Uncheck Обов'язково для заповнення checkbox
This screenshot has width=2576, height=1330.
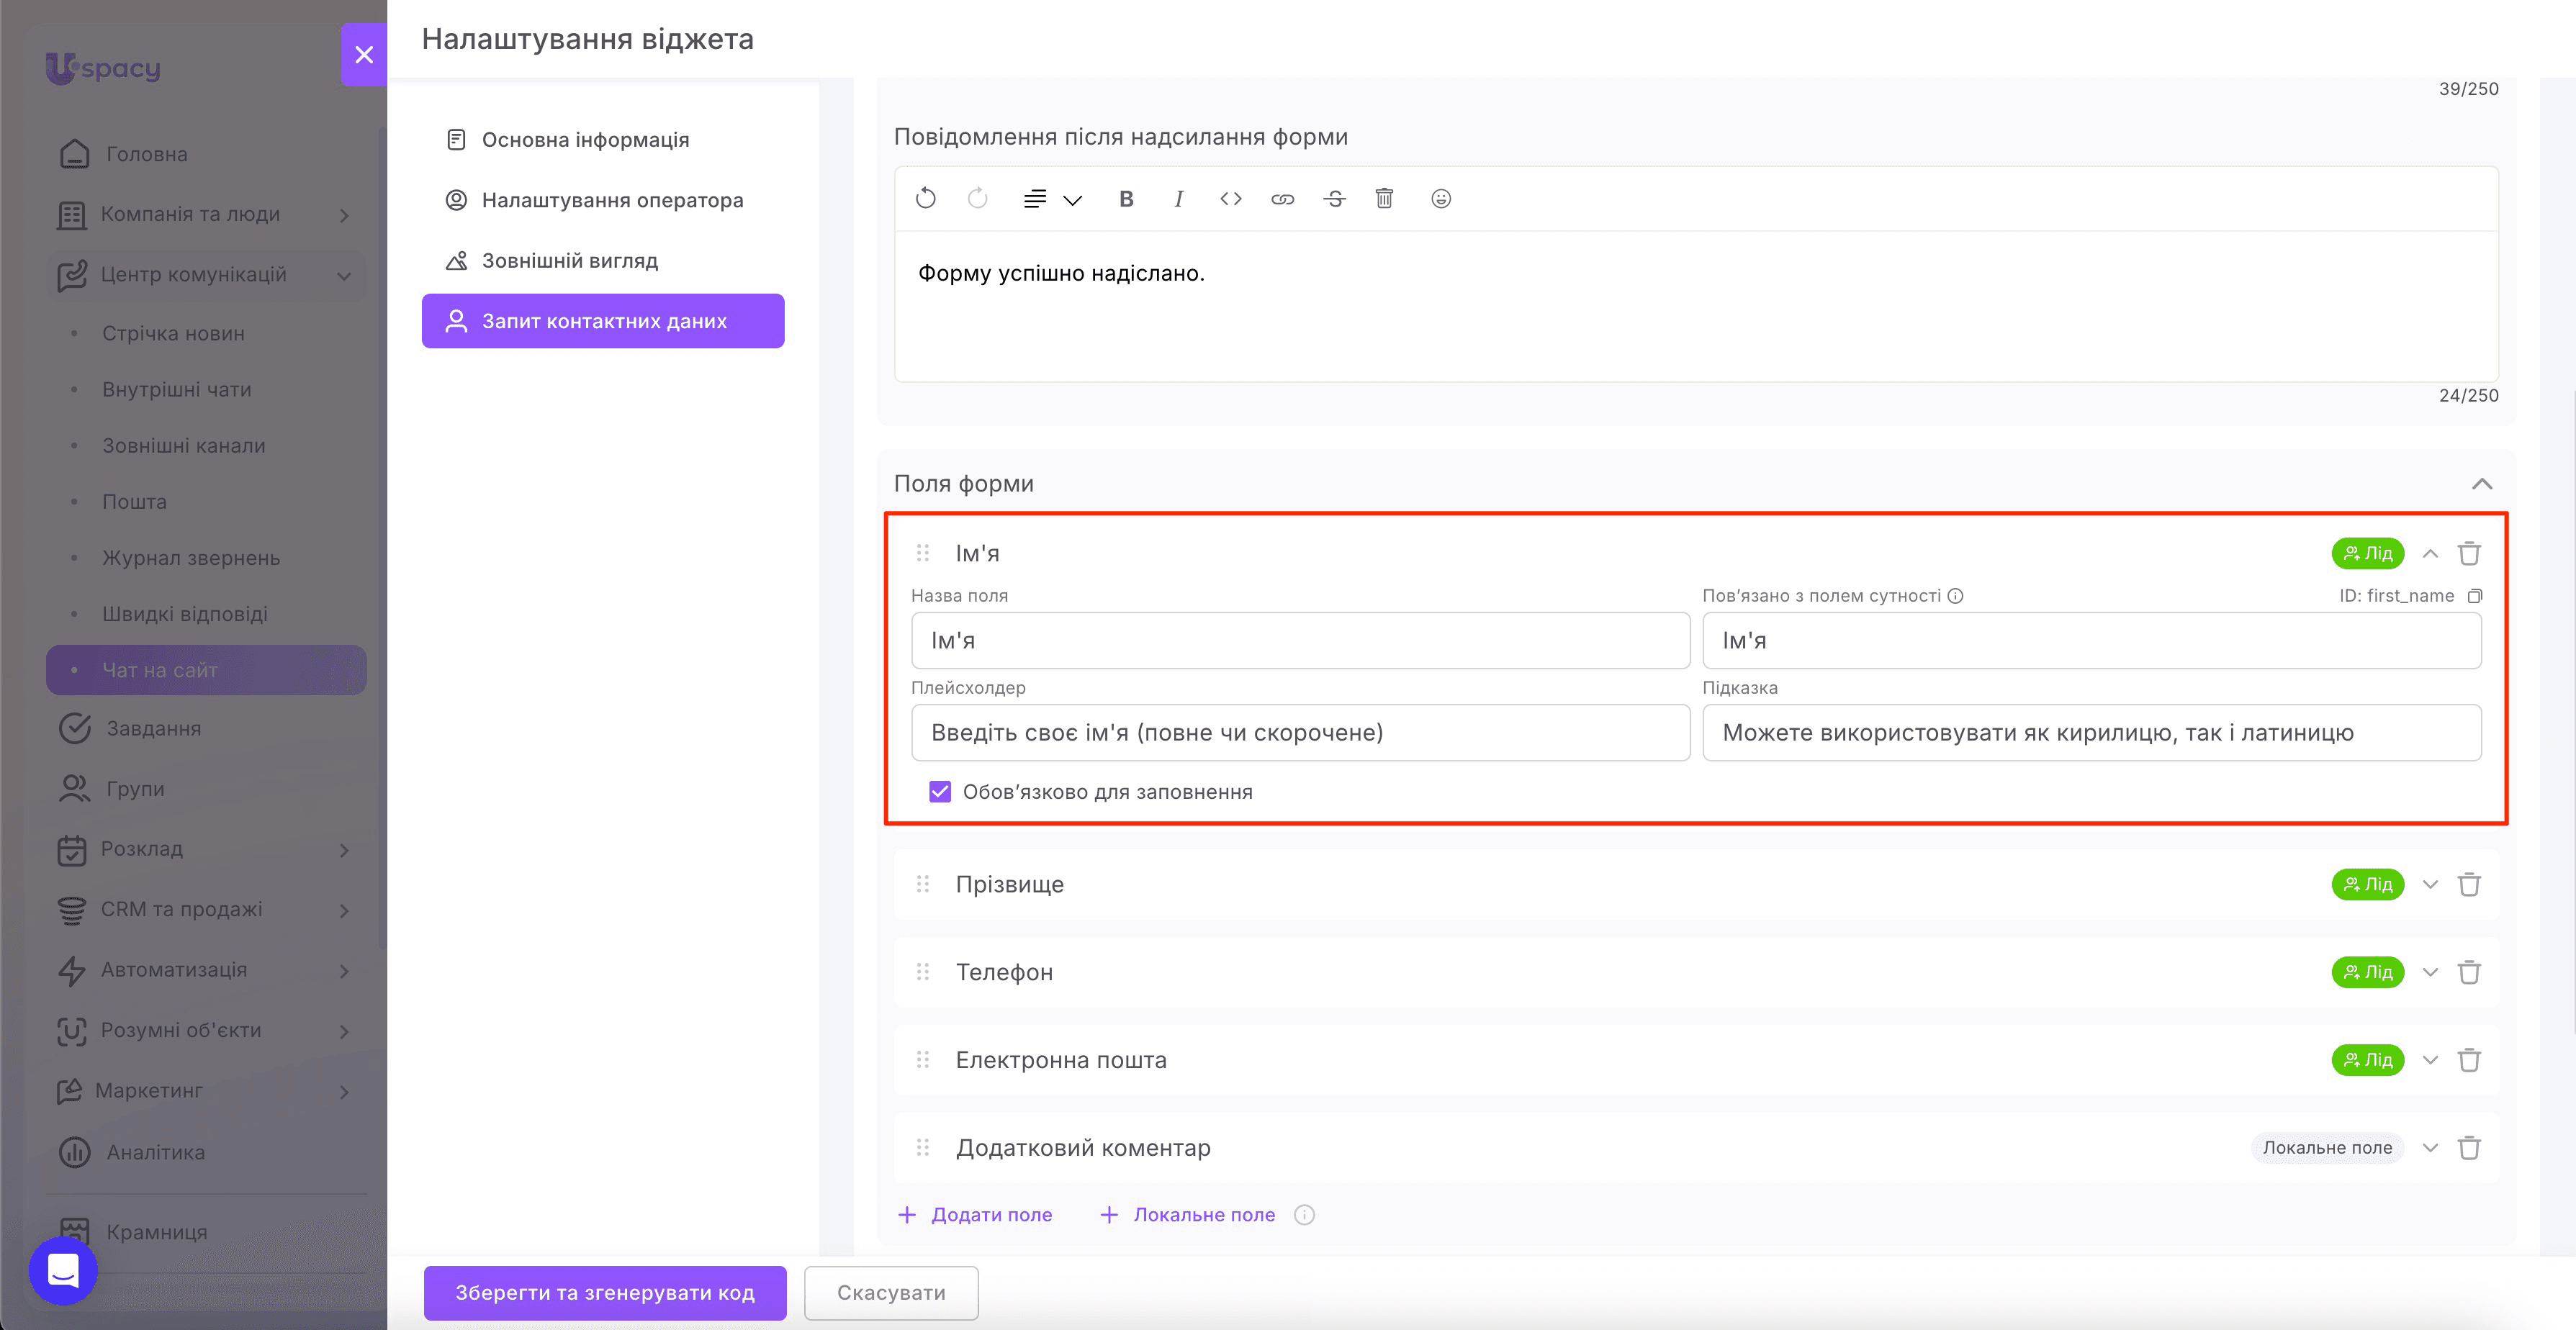pyautogui.click(x=940, y=792)
